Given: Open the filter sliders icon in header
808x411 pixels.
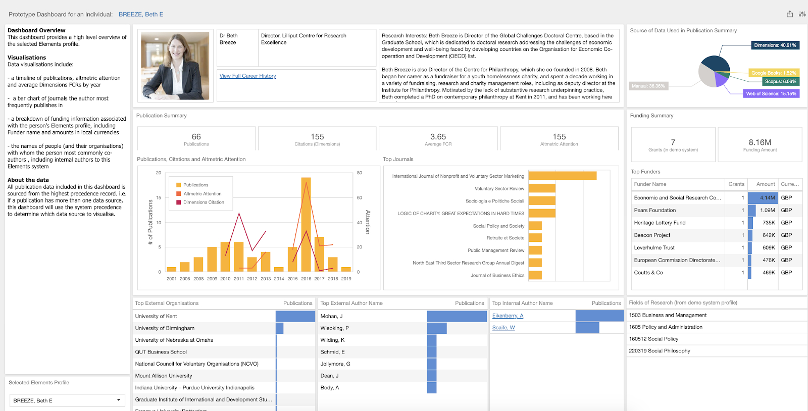Looking at the screenshot, I should (x=802, y=14).
